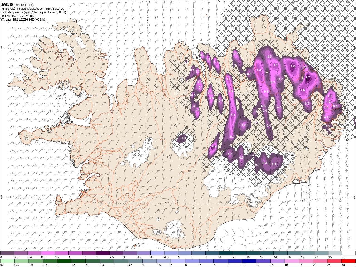Image resolution: width=356 pixels, height=267 pixels.
Task: Click the 20W longitude label
Action: click(x=148, y=1)
